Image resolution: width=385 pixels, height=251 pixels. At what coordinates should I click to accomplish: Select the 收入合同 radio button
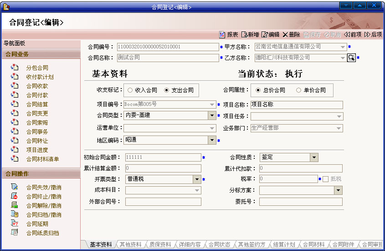130,90
